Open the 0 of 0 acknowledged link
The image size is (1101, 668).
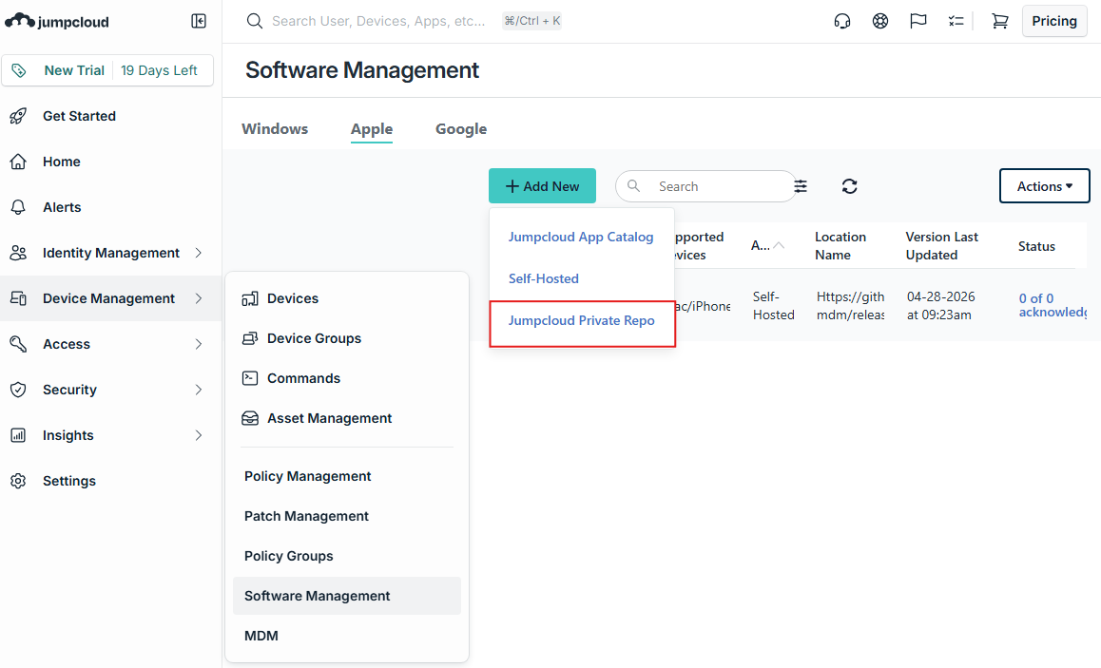tap(1053, 305)
